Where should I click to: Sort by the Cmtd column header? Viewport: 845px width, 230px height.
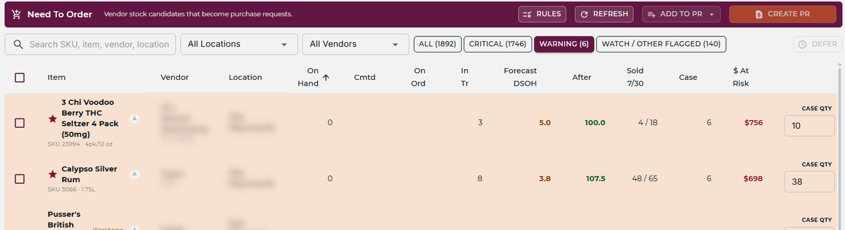tap(365, 77)
